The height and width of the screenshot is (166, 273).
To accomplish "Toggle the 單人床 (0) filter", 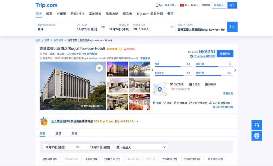I will [133, 159].
